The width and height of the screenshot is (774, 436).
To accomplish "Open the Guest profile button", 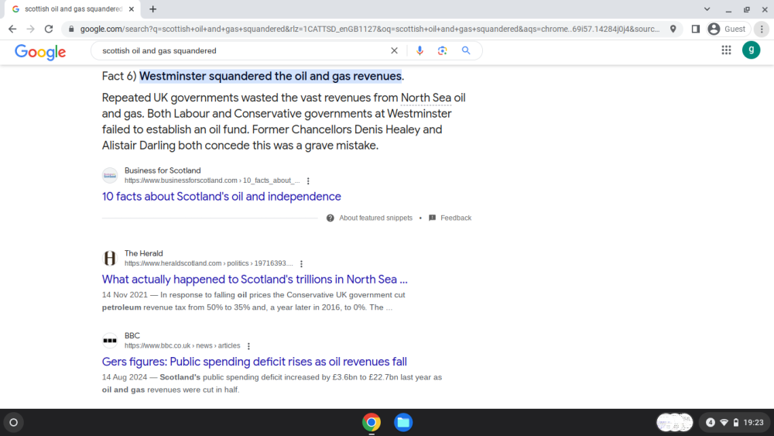I will pyautogui.click(x=728, y=29).
